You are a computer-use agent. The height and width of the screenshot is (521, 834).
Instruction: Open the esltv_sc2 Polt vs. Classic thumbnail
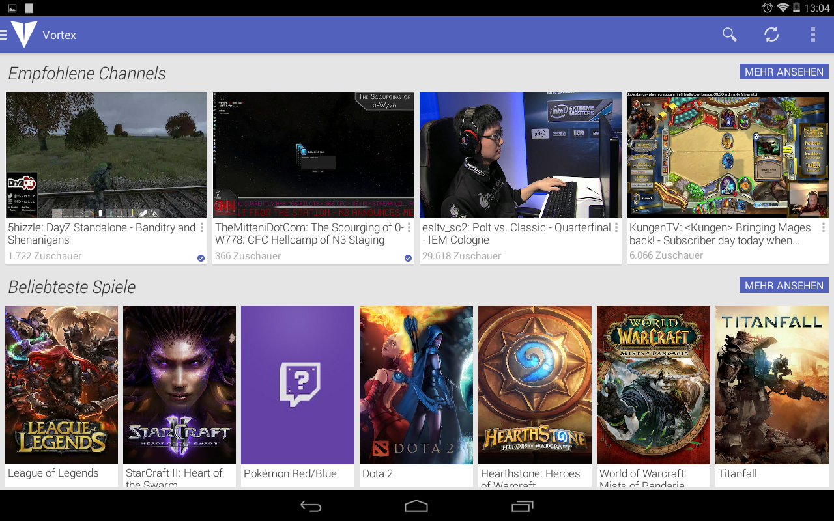coord(521,155)
